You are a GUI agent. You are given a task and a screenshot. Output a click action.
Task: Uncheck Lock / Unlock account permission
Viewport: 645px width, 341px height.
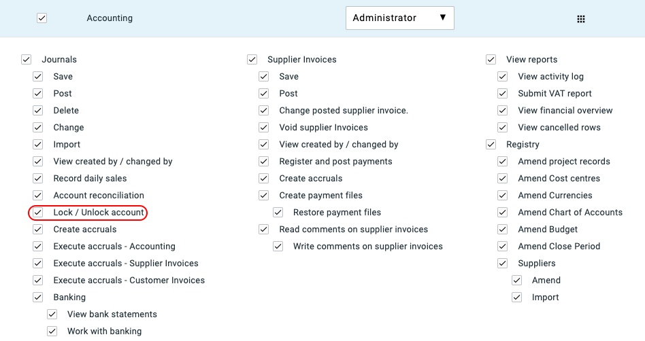38,213
